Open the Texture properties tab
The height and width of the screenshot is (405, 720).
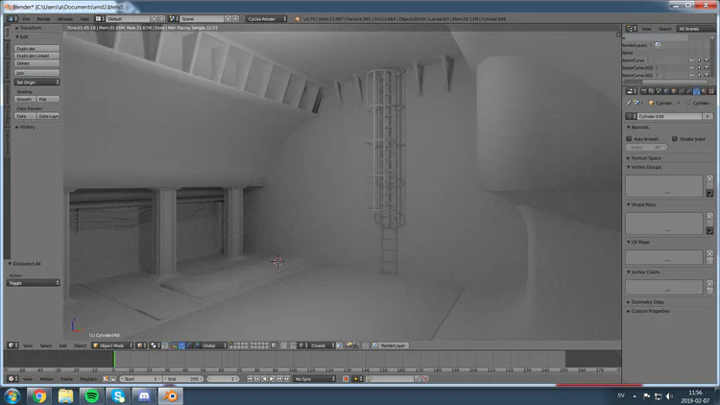(x=711, y=91)
